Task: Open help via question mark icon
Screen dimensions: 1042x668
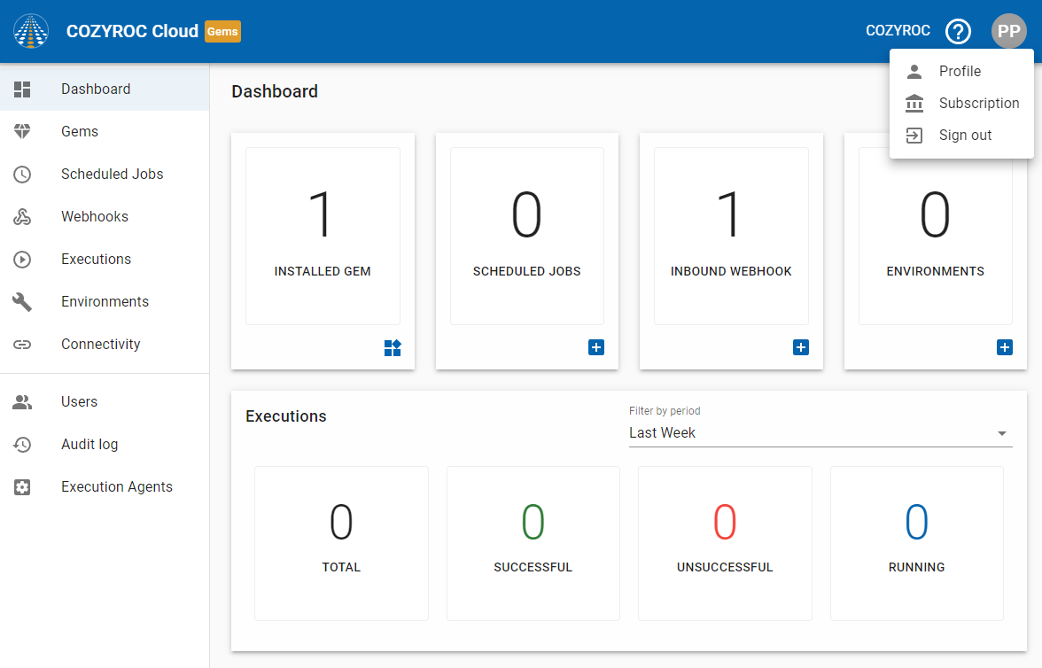Action: [x=958, y=32]
